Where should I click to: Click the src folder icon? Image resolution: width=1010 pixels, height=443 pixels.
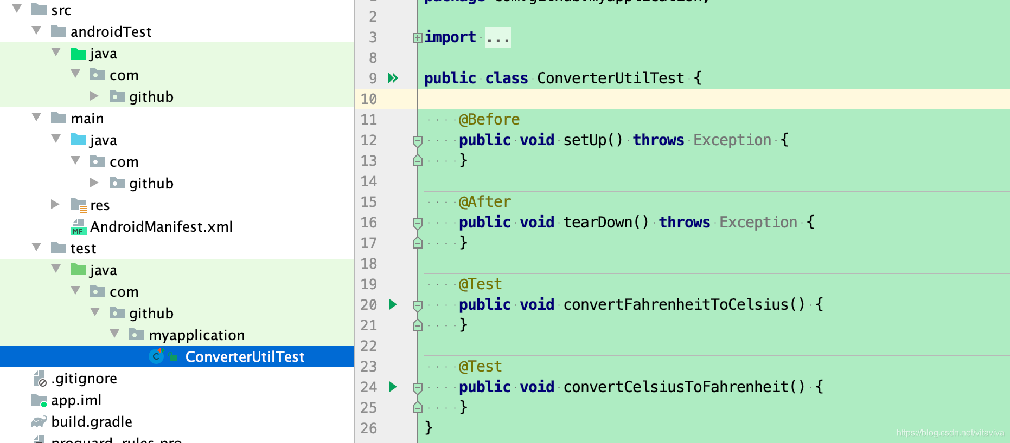point(39,9)
